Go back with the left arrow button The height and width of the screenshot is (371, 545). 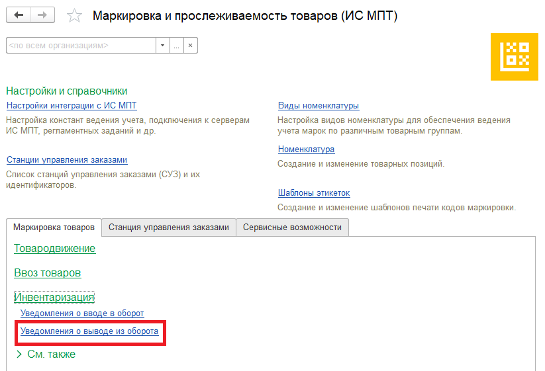(x=19, y=15)
